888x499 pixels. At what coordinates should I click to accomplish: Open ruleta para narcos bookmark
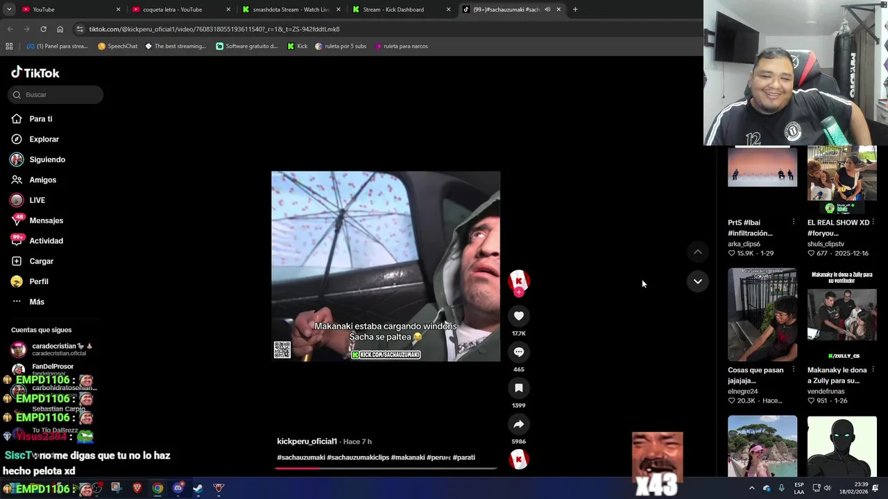point(401,46)
